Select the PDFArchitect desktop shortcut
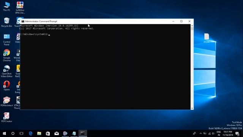The width and height of the screenshot is (243, 137). (7, 102)
